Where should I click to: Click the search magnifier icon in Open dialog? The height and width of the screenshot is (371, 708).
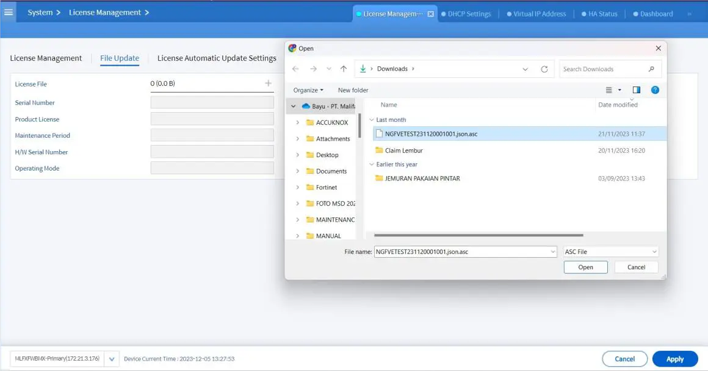pyautogui.click(x=651, y=69)
